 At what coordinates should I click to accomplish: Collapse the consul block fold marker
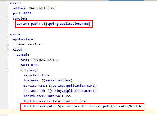[8, 55]
